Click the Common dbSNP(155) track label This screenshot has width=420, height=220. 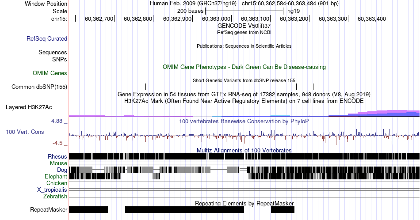coord(39,87)
